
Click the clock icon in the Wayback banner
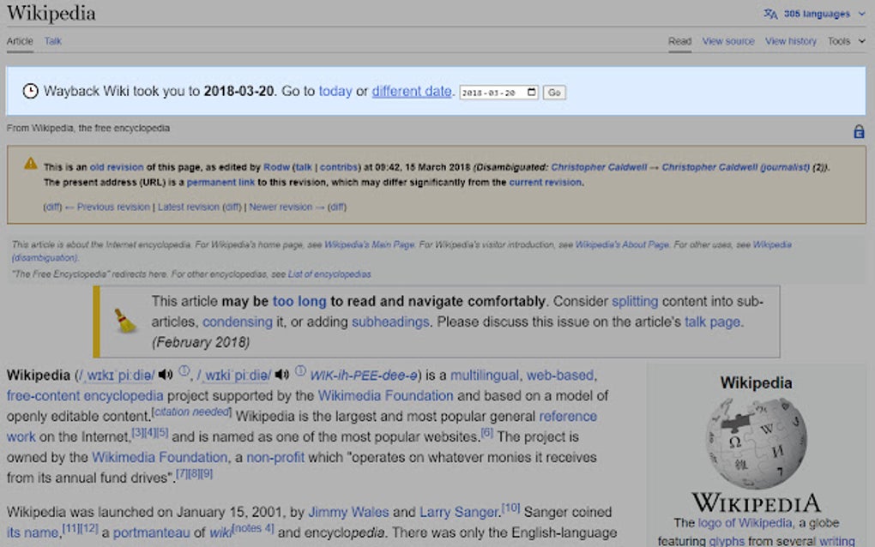pyautogui.click(x=29, y=90)
